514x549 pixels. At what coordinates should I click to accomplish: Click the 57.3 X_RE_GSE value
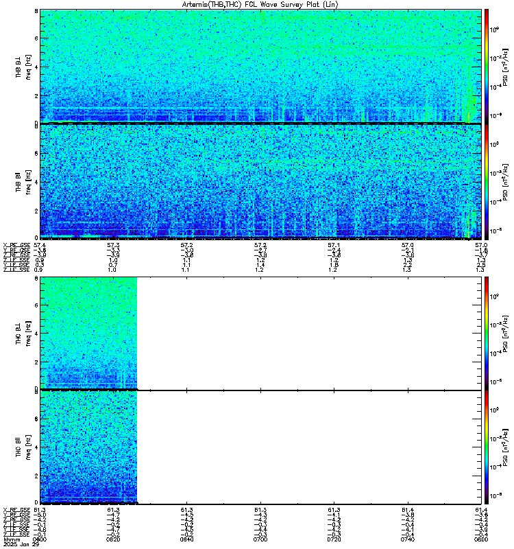113,245
